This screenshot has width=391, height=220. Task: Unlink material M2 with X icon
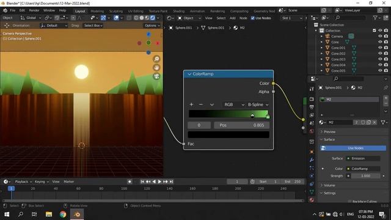tap(375, 122)
